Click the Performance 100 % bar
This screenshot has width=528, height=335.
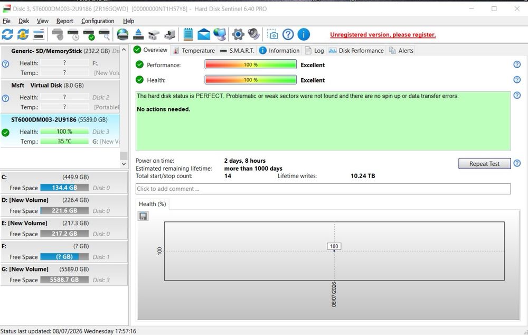click(x=250, y=64)
